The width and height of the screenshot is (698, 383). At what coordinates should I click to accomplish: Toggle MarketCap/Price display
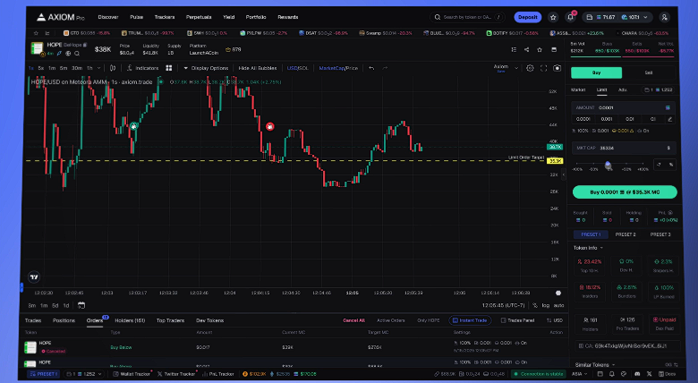pos(338,68)
